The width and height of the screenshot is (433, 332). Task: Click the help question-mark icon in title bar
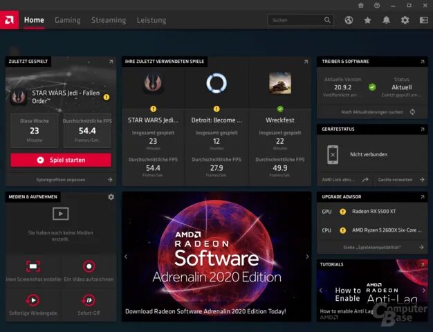pos(377,6)
